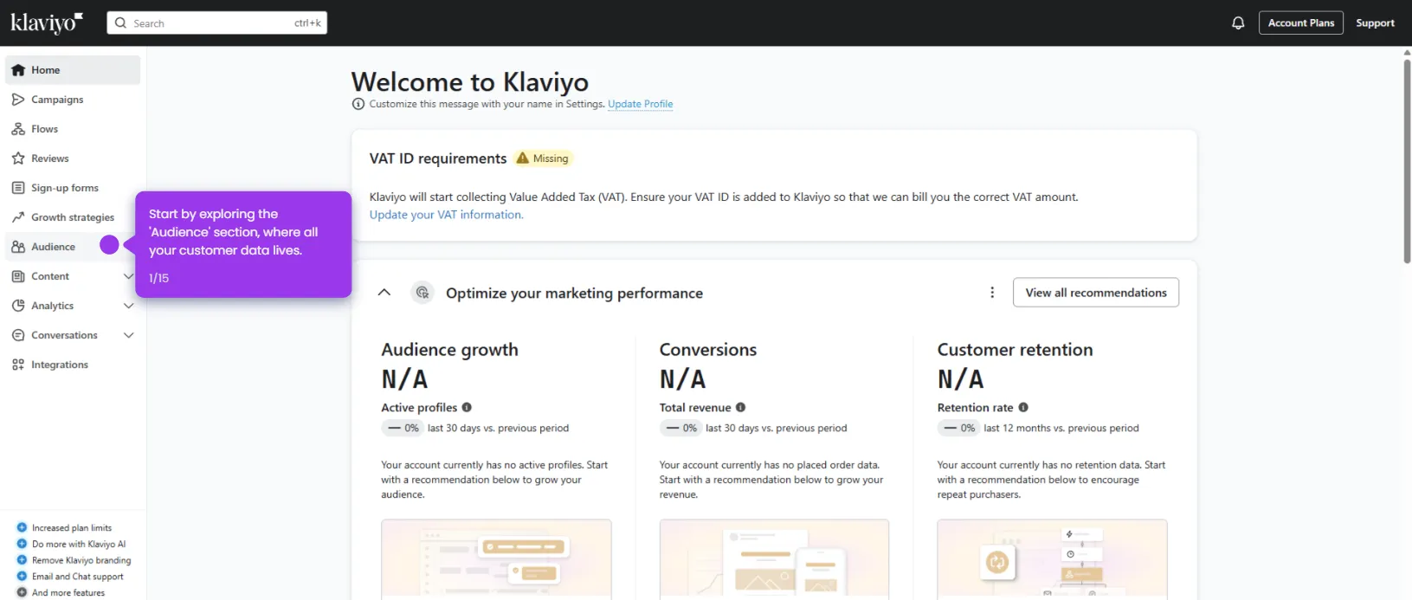The height and width of the screenshot is (600, 1412).
Task: Click View all recommendations button
Action: [1096, 293]
